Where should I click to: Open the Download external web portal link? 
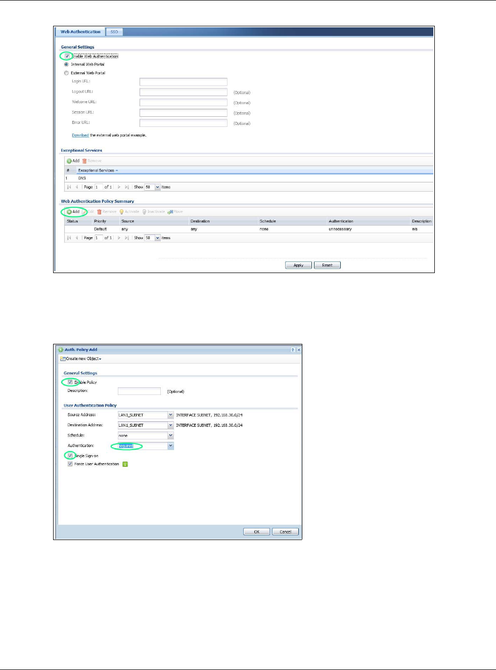[80, 136]
